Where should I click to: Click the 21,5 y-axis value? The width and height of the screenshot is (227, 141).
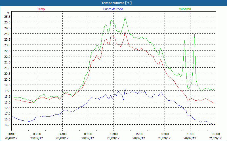[x=7, y=62]
